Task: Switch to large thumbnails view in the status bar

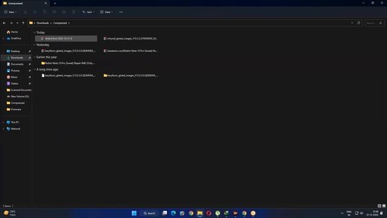Action: coord(384,206)
